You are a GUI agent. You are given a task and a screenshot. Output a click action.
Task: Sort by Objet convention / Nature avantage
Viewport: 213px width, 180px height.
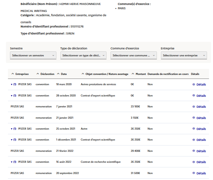tap(105, 74)
